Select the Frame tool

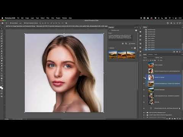tap(2, 41)
